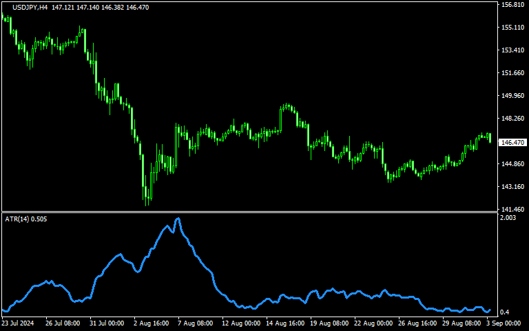
Task: Select the most recent candle on the chart
Action: click(490, 138)
